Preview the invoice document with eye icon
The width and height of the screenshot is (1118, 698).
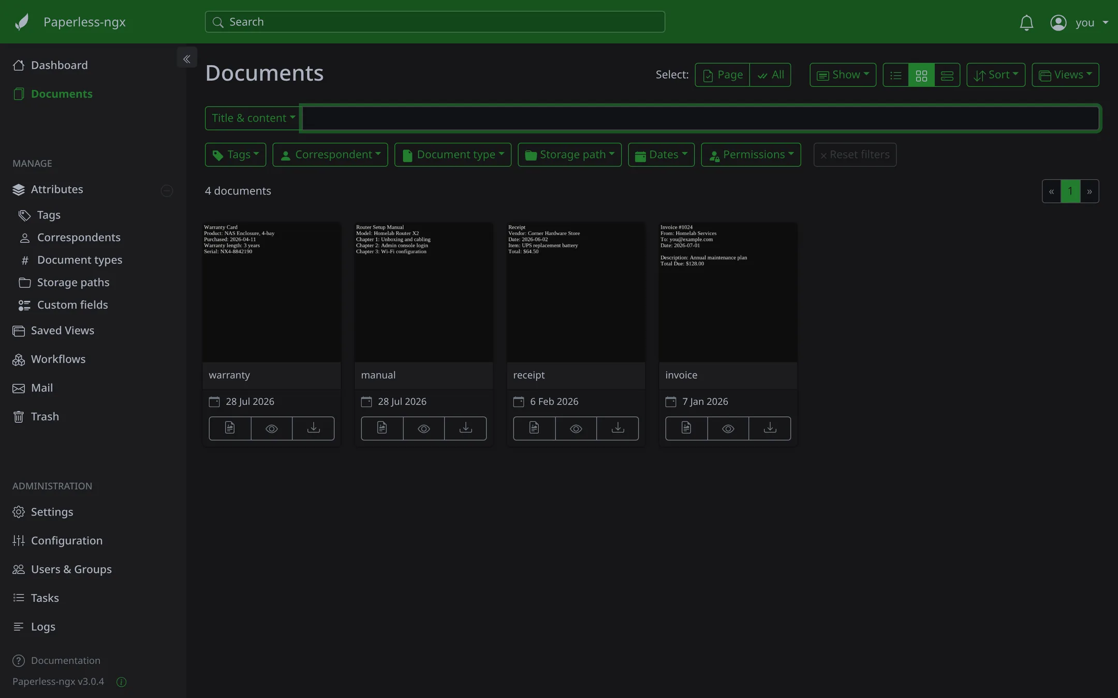coord(728,428)
